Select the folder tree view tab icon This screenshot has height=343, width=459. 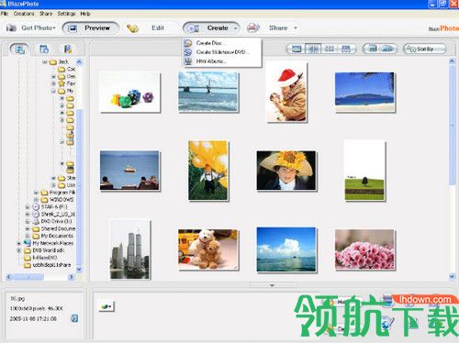pos(20,49)
